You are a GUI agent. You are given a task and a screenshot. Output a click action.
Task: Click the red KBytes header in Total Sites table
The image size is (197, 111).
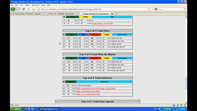[x=95, y=35]
